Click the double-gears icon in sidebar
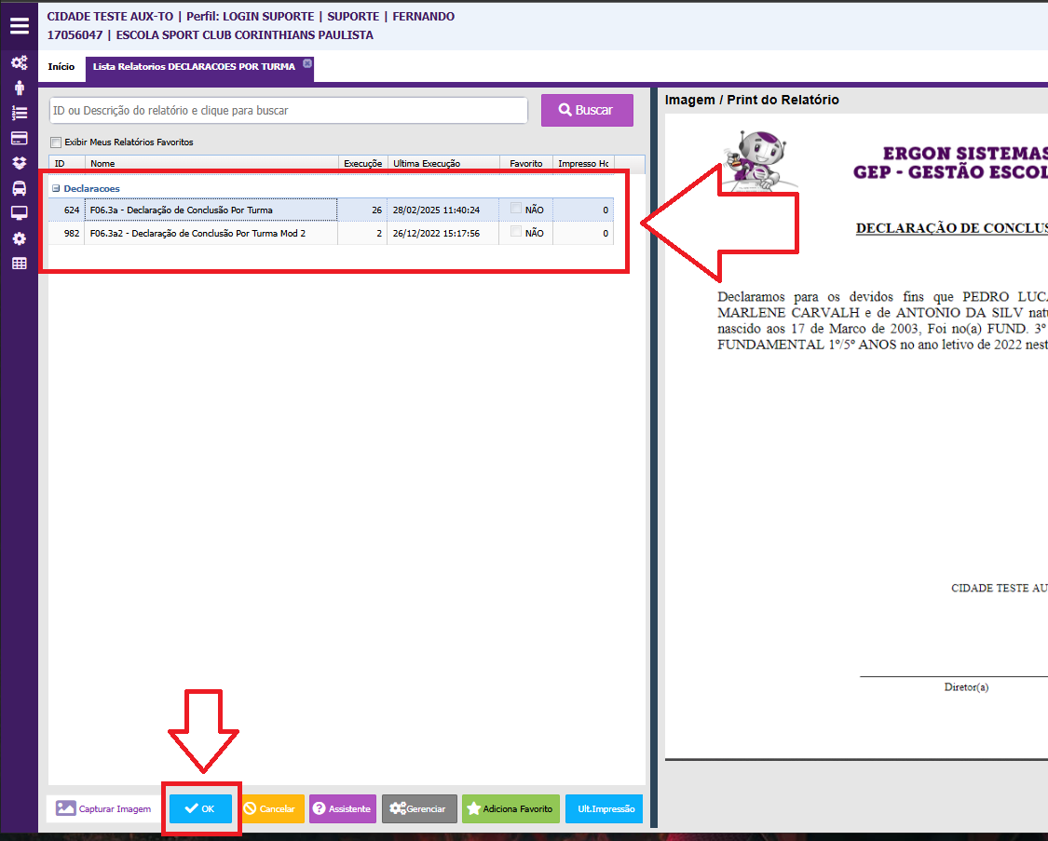 [19, 63]
